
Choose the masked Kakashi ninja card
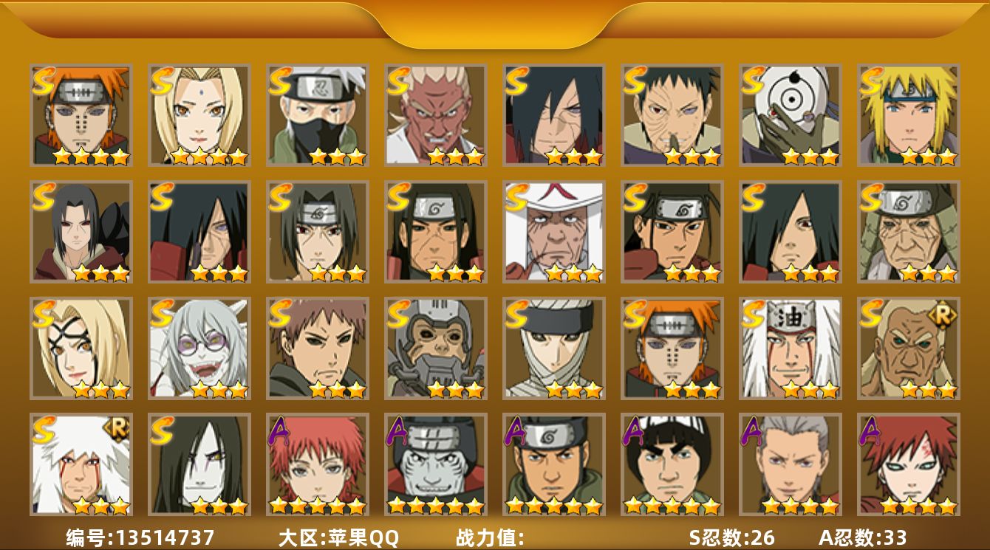pos(318,115)
